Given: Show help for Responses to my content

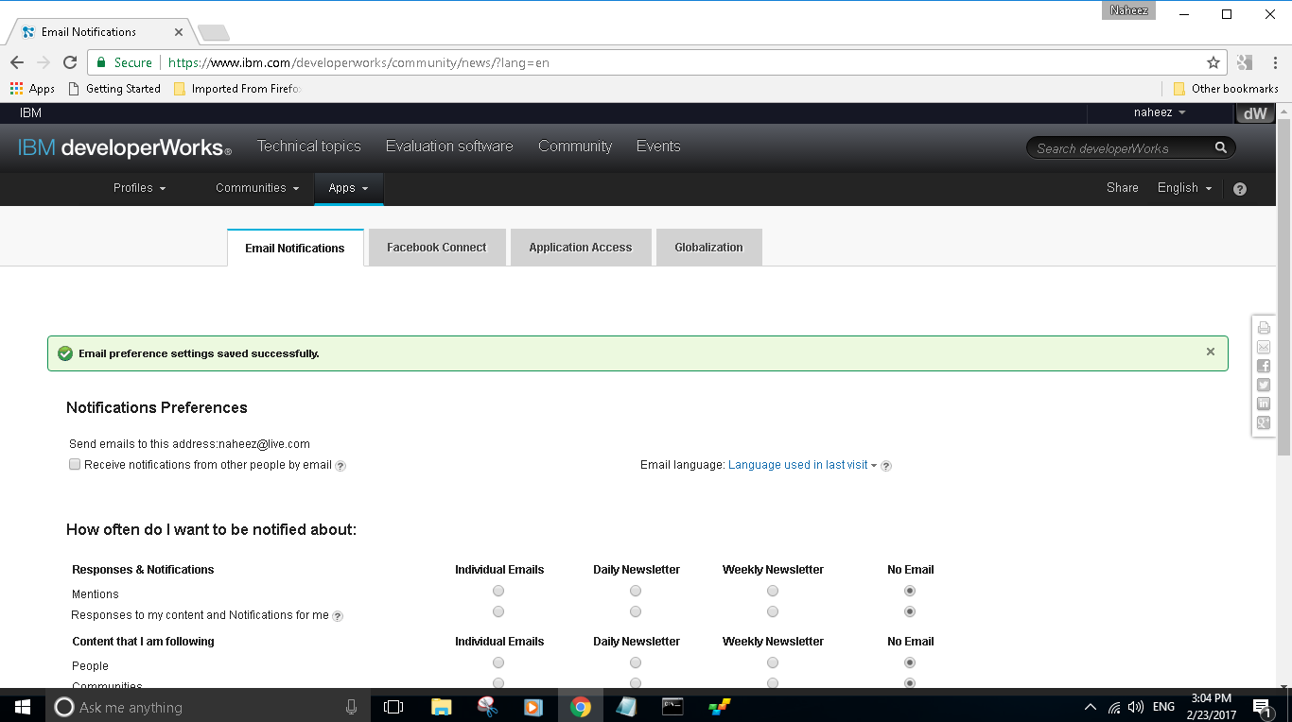Looking at the screenshot, I should tap(338, 616).
